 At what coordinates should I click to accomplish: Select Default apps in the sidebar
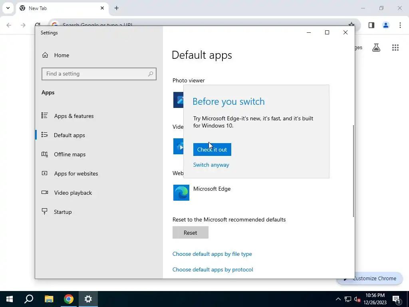(69, 135)
